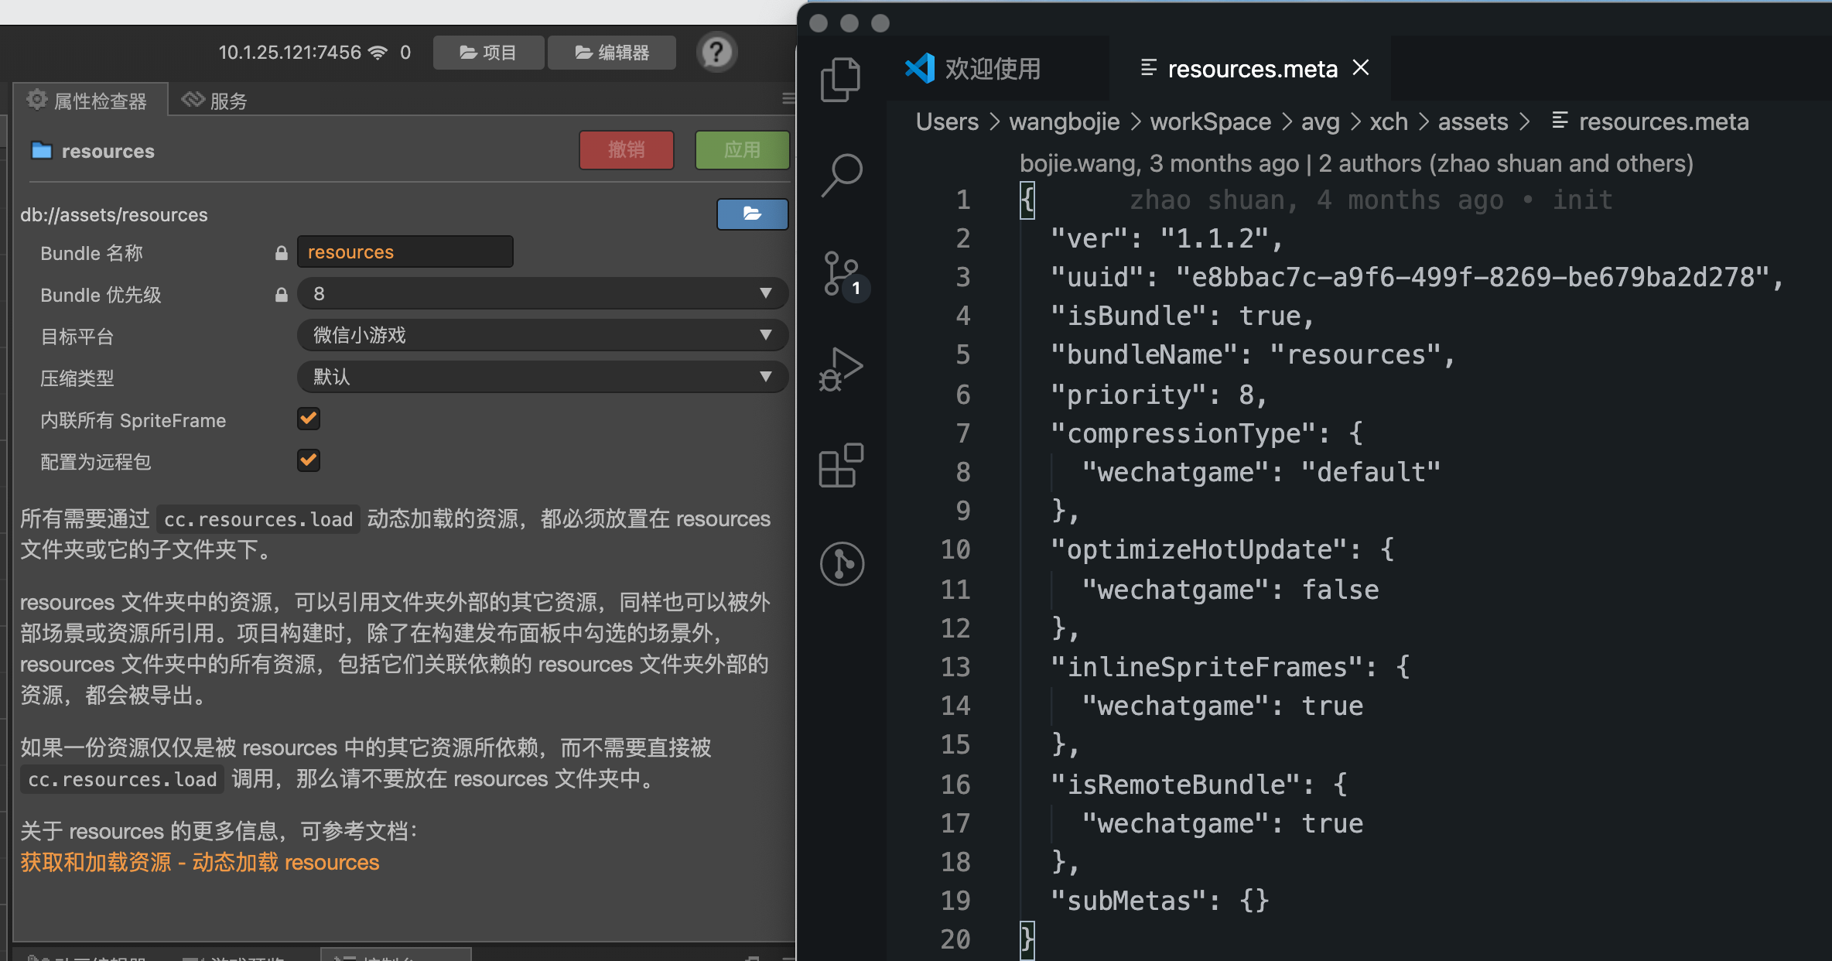Screen dimensions: 1832x961
Task: Close the resources.meta tab
Action: click(x=1361, y=68)
